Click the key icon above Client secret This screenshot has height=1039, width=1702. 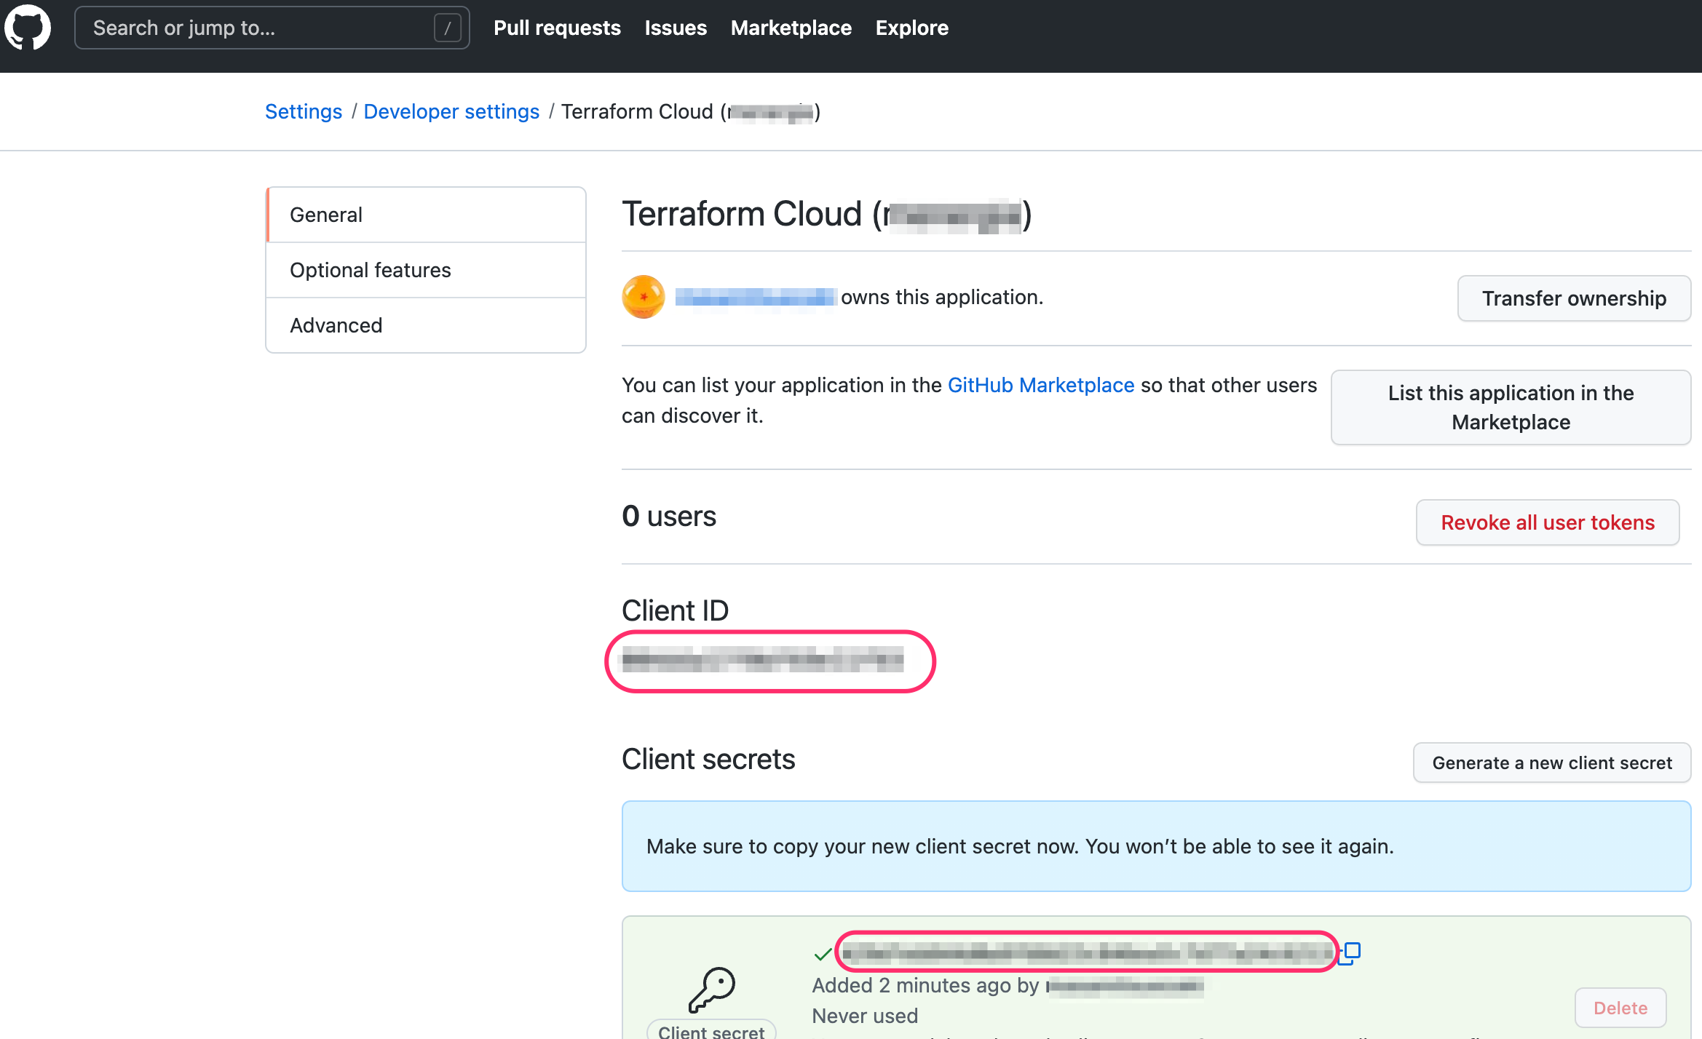[x=712, y=990]
